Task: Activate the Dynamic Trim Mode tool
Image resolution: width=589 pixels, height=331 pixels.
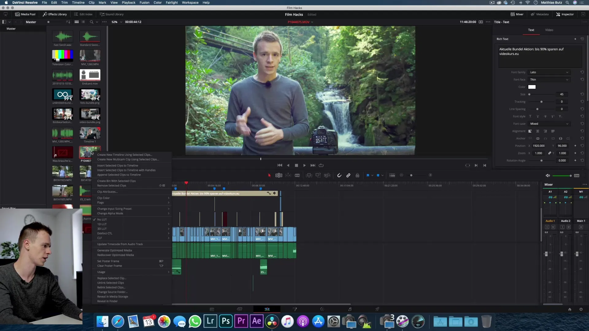Action: pos(288,175)
